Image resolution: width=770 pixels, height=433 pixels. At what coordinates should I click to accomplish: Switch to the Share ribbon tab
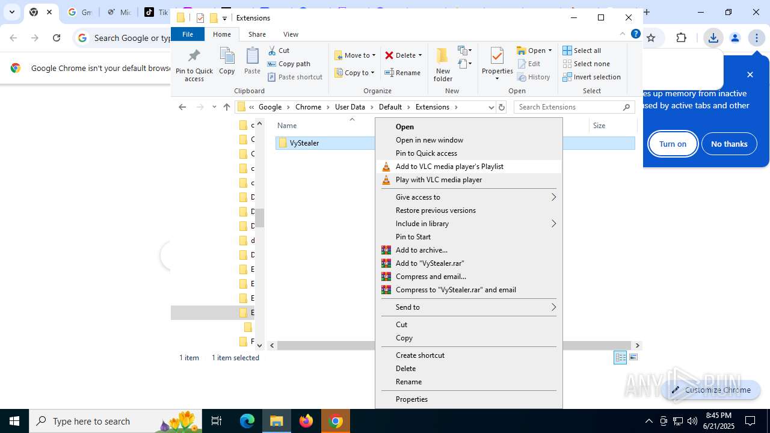[x=257, y=34]
